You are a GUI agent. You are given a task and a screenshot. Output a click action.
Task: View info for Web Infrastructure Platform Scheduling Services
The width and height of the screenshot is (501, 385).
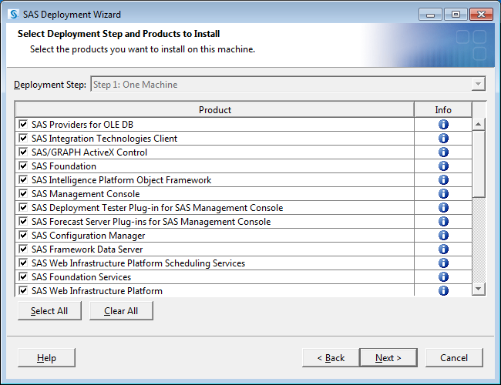[443, 263]
